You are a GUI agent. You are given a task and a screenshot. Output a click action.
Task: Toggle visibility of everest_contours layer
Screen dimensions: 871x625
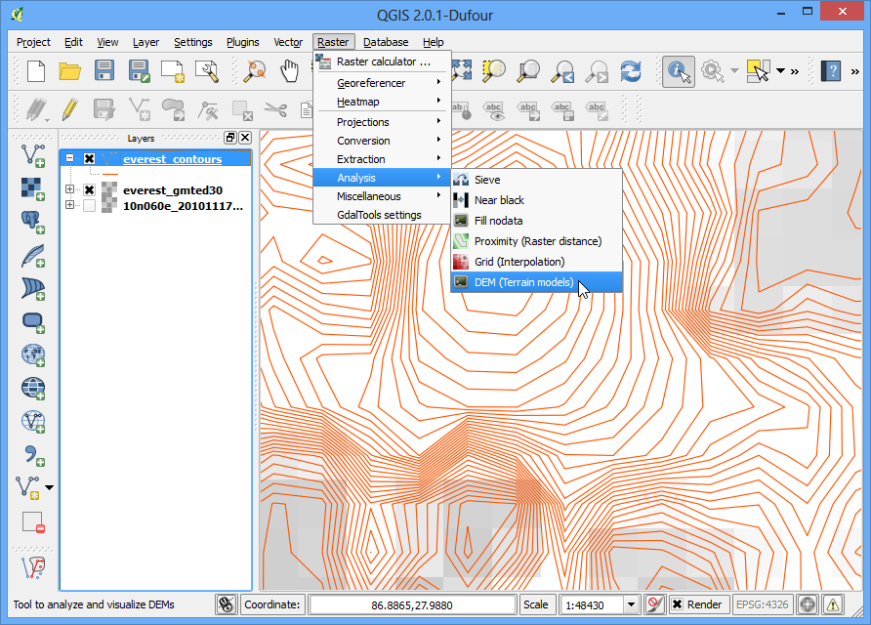click(89, 159)
